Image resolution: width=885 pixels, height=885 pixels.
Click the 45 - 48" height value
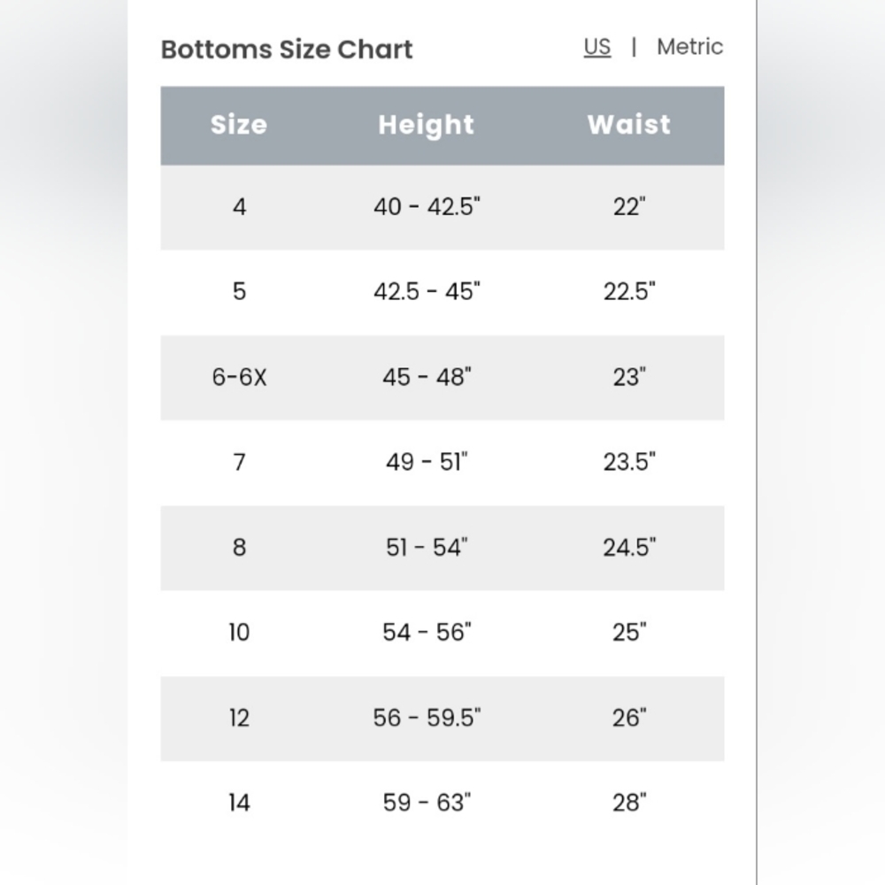pyautogui.click(x=427, y=377)
